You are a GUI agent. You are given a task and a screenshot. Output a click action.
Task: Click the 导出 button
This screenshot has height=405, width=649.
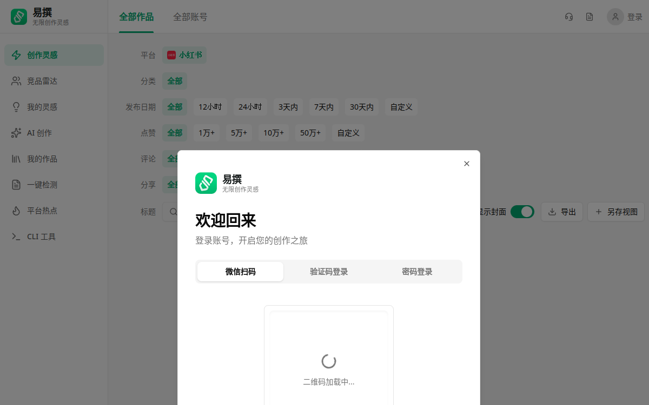(562, 212)
